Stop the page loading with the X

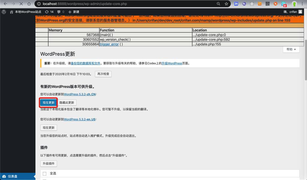[x=21, y=4]
